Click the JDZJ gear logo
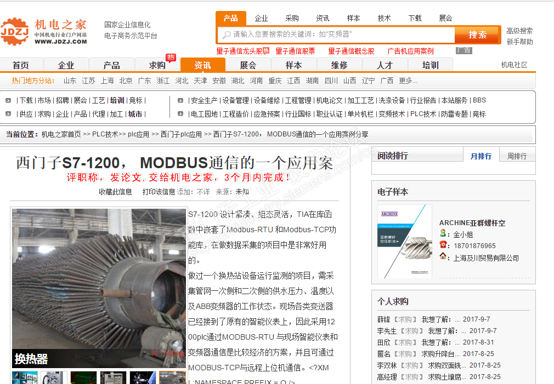 click(15, 31)
